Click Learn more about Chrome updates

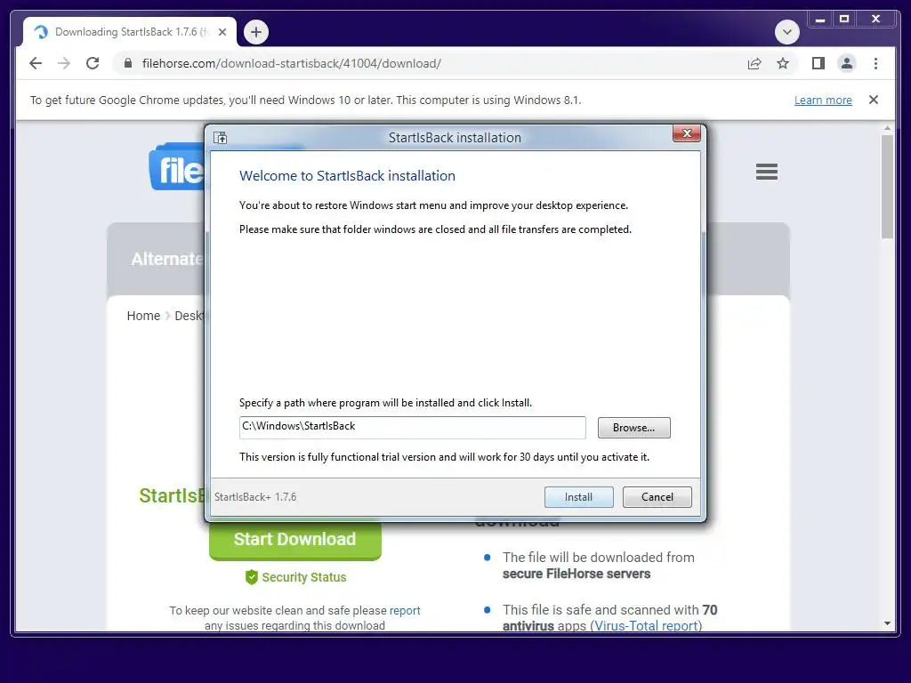[x=823, y=100]
